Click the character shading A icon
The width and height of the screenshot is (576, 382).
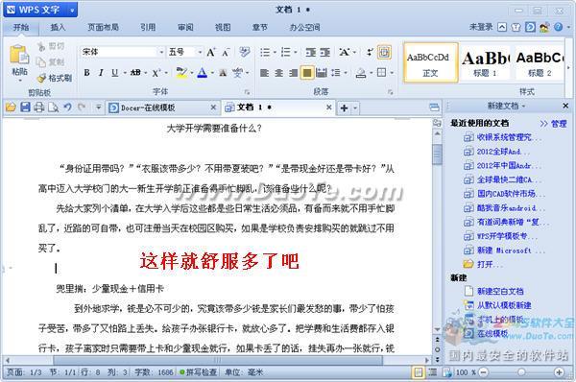coord(223,73)
